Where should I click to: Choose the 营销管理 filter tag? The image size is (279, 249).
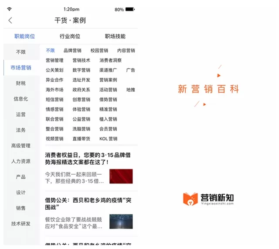coord(54,60)
